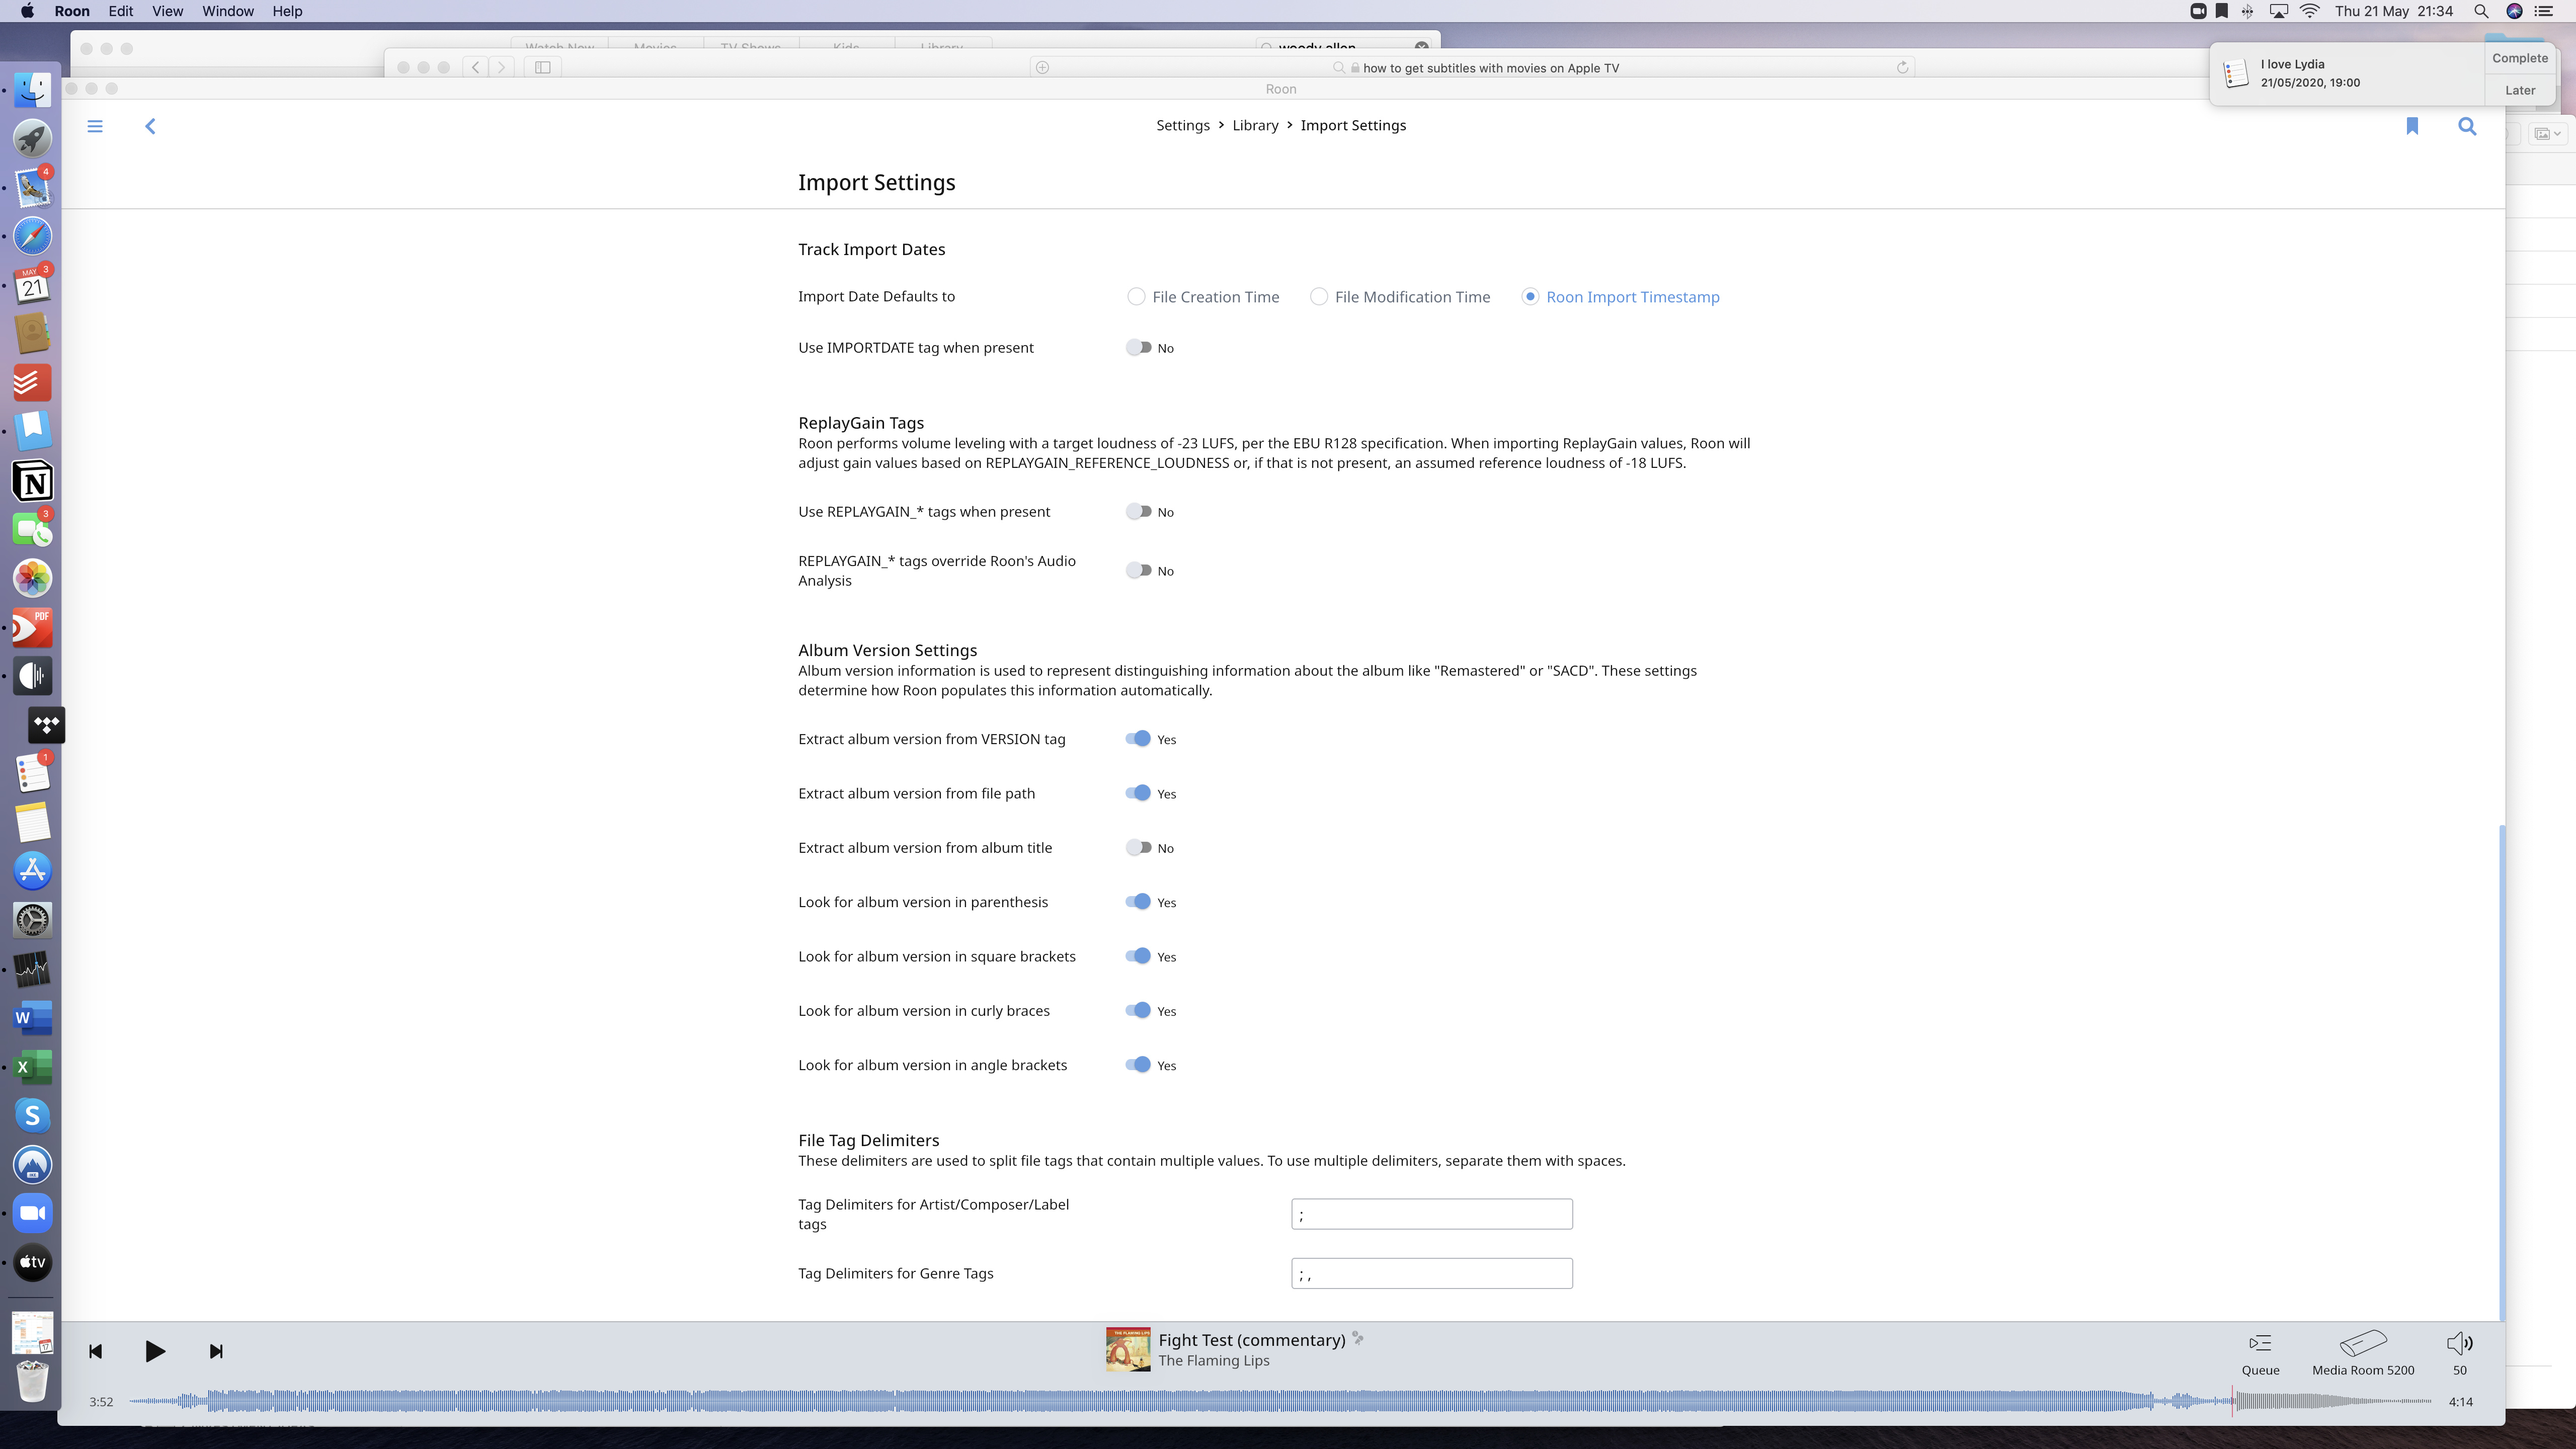Click Safari sidebar toggle behind Roon

coord(543,67)
